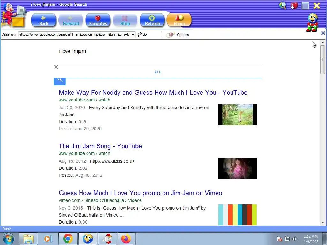Click into the address URL field
Image resolution: width=327 pixels, height=245 pixels.
pyautogui.click(x=74, y=34)
